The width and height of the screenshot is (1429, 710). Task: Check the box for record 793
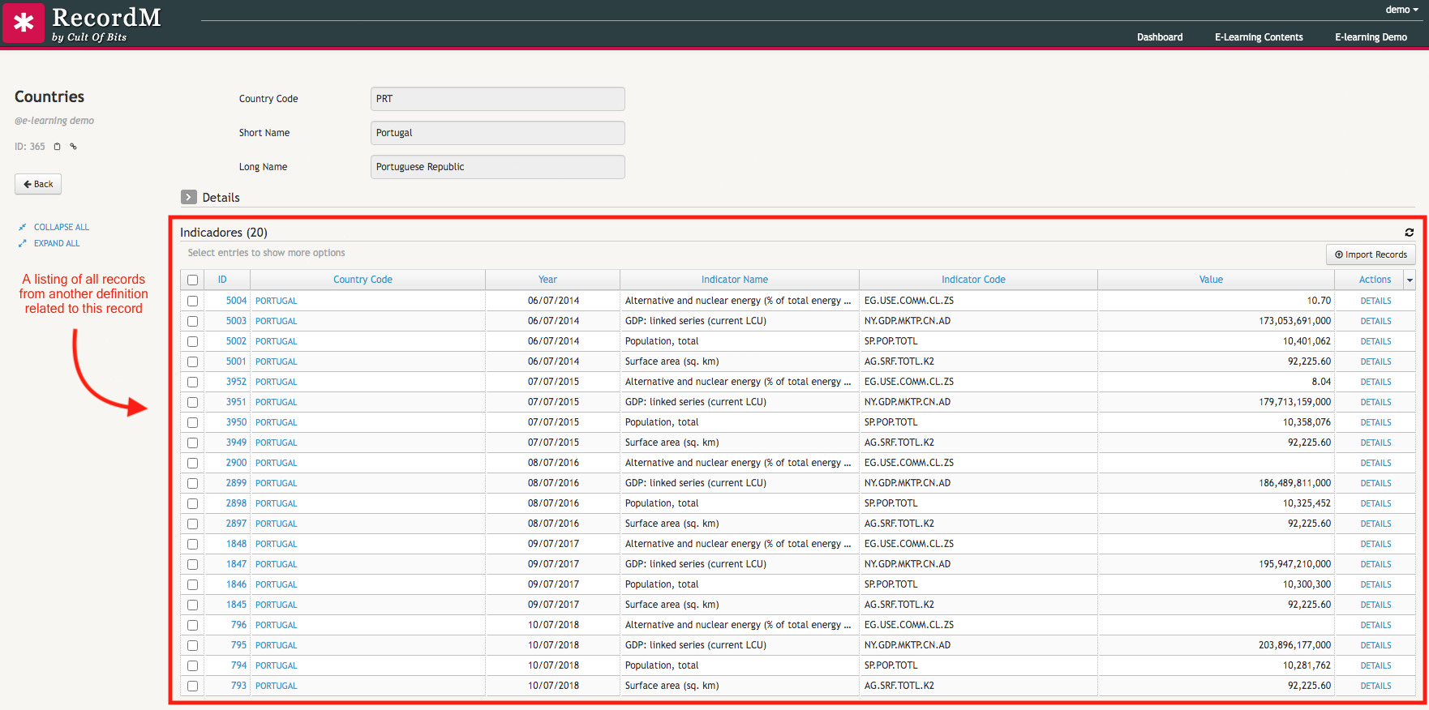tap(192, 686)
